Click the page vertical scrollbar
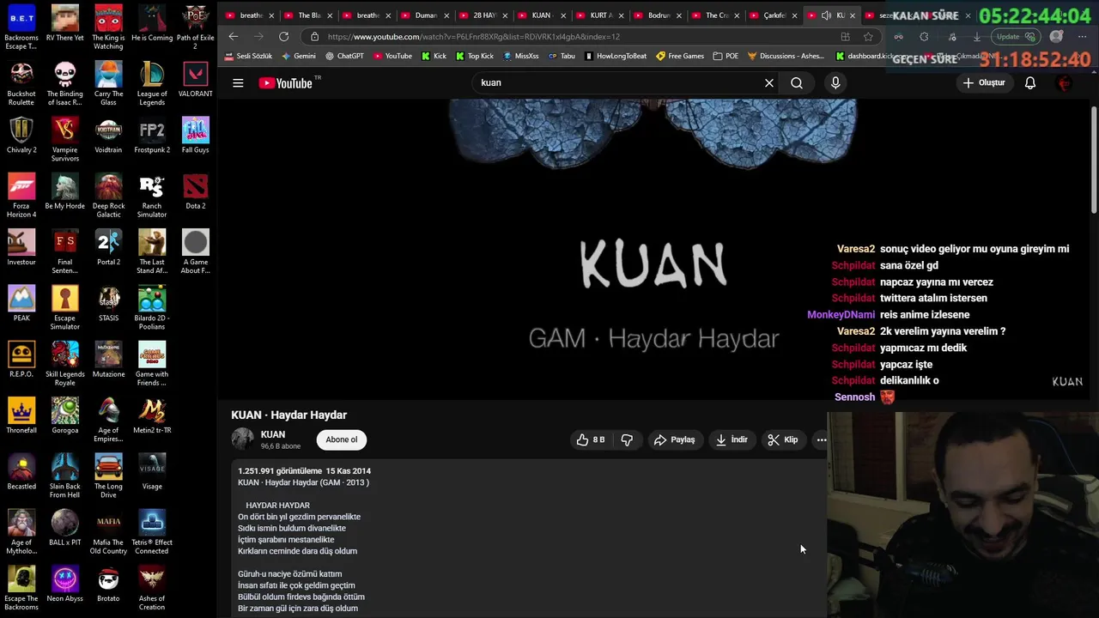The height and width of the screenshot is (618, 1099). click(1093, 159)
